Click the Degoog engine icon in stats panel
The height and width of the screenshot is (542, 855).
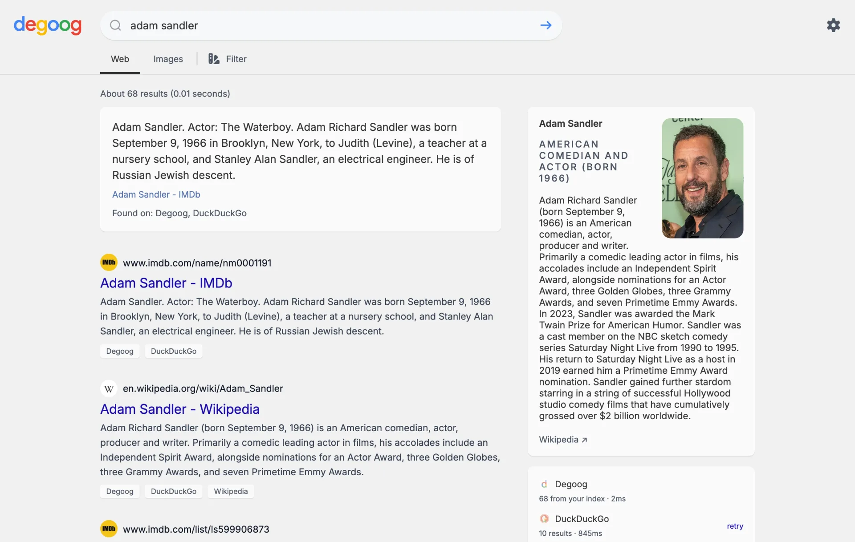(x=544, y=484)
